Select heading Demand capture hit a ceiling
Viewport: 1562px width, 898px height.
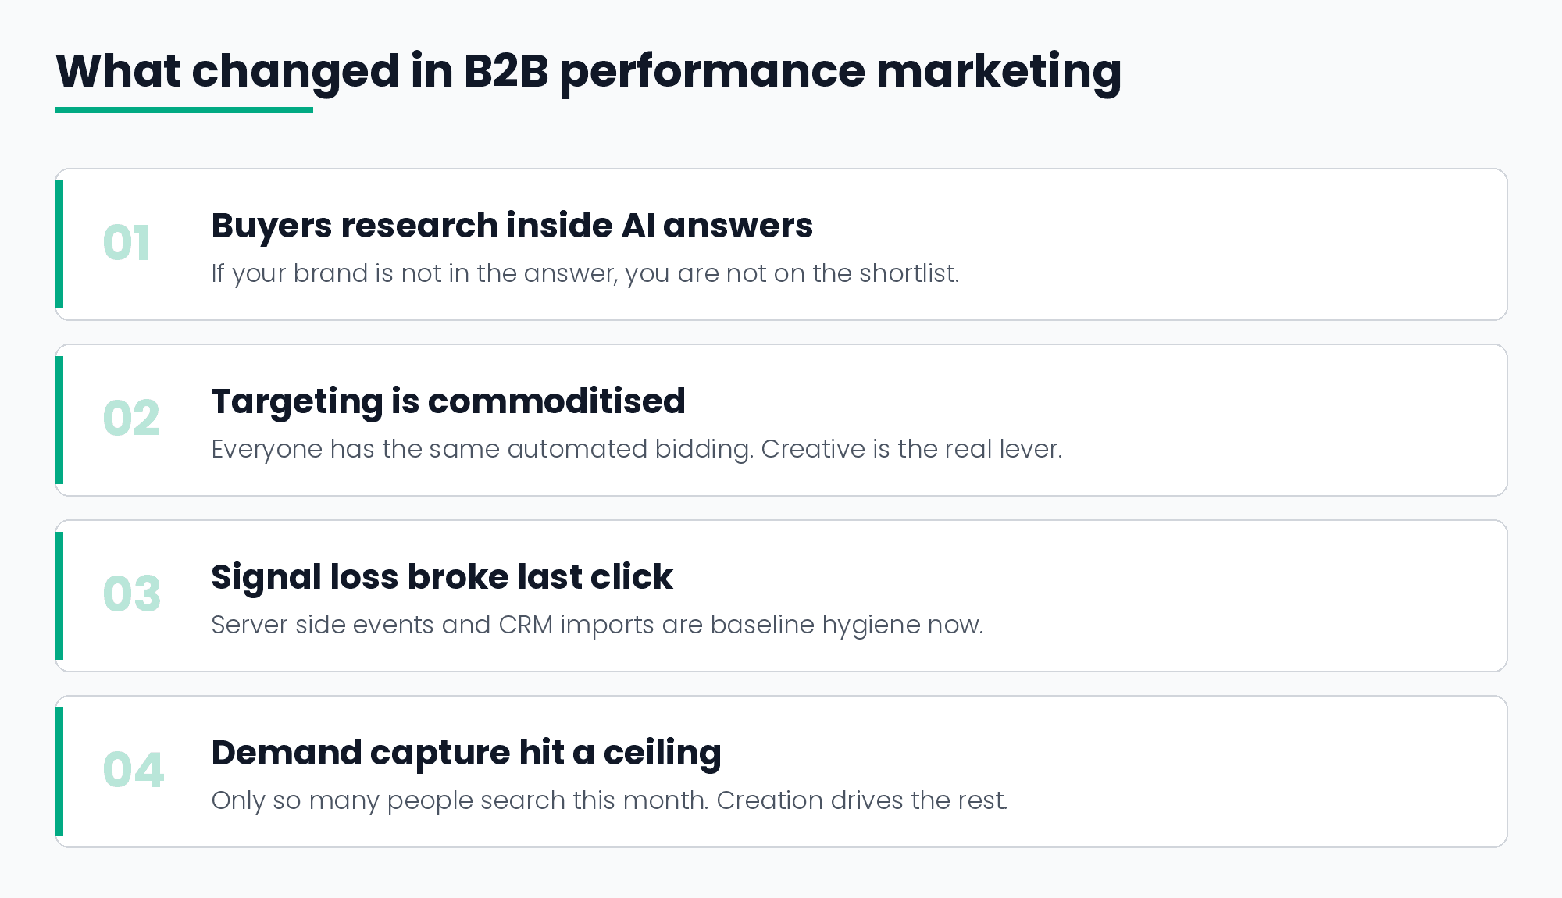pos(466,754)
